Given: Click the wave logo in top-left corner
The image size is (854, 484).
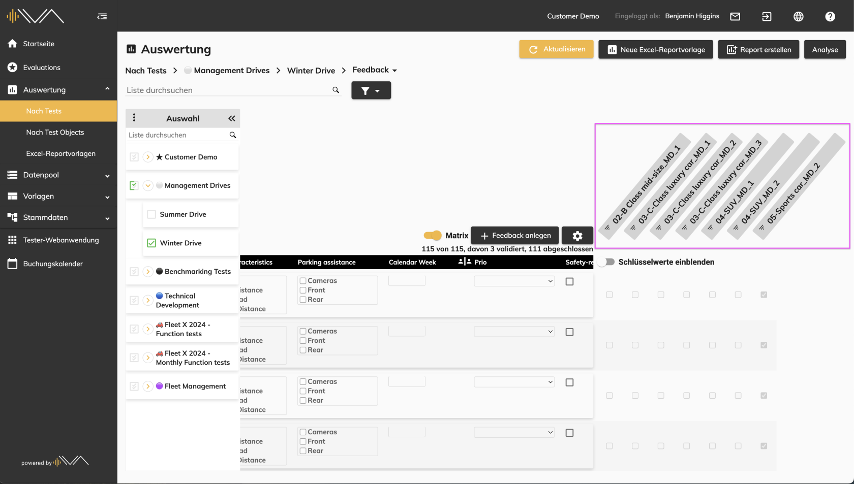Looking at the screenshot, I should point(35,16).
